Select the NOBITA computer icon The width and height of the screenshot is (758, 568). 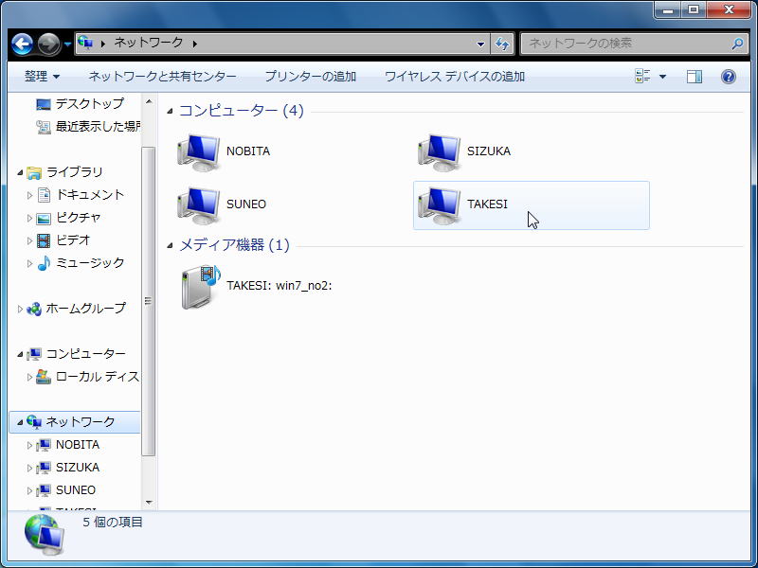tap(199, 152)
